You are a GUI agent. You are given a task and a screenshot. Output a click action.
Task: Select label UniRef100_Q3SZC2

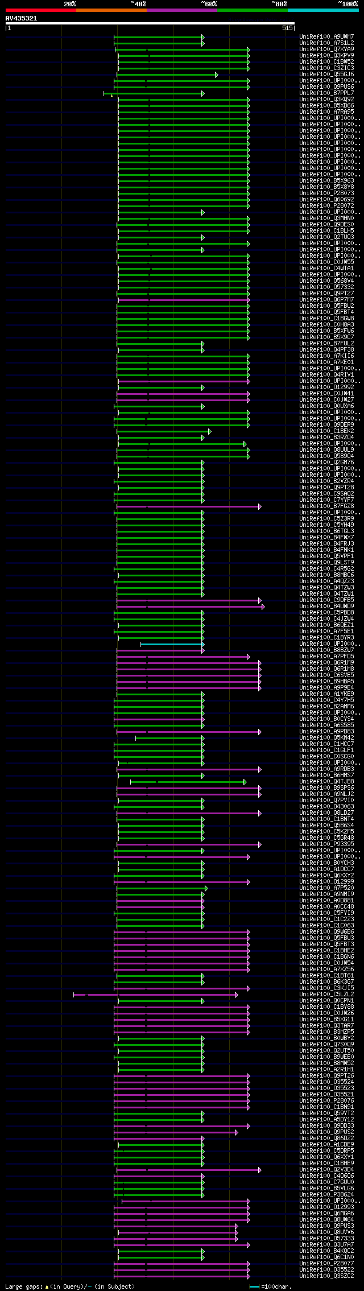click(x=326, y=1276)
